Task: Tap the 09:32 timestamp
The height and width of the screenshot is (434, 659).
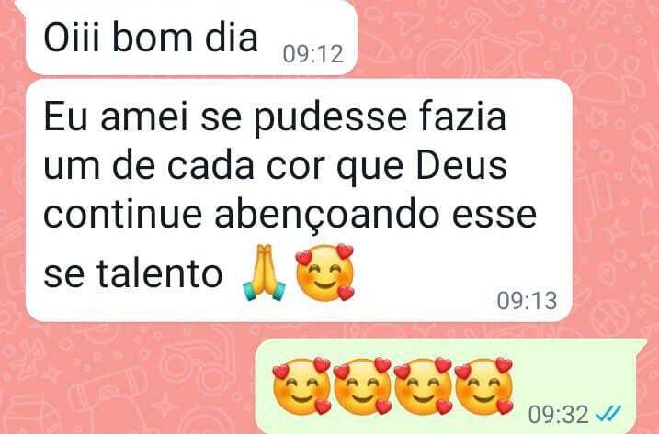Action: point(559,415)
